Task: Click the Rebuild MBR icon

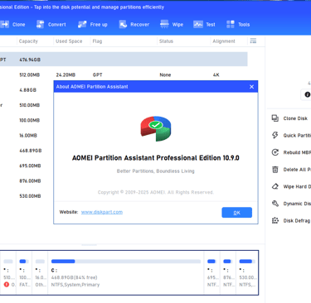Action: point(275,152)
